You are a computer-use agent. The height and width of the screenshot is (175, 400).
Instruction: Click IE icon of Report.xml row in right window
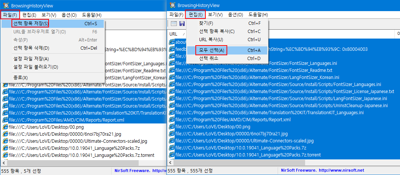172,120
